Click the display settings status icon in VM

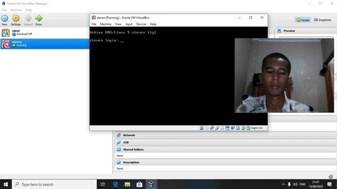pos(227,128)
